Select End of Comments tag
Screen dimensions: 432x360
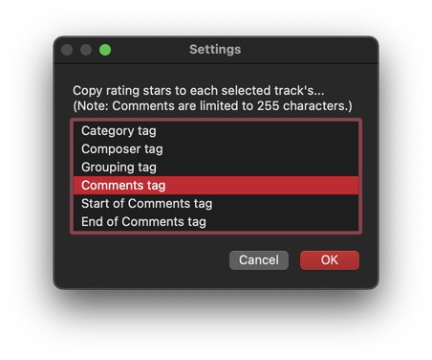pos(216,221)
